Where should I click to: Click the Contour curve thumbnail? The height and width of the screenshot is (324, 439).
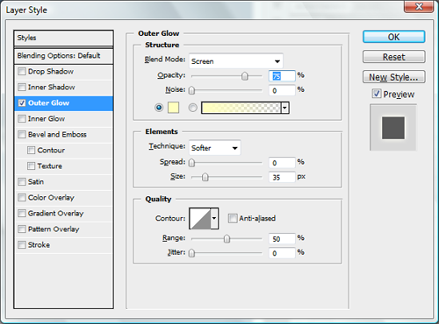200,218
